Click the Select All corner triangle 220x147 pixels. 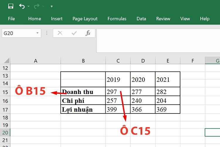6,61
